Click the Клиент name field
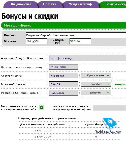 click(x=76, y=35)
